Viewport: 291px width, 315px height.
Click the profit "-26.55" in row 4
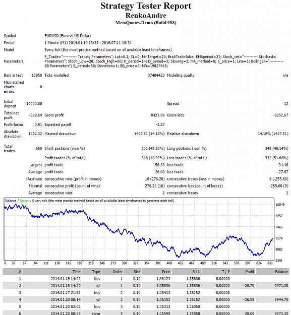point(249,300)
